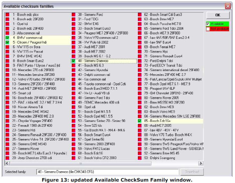Select 70 - Siemens Hpi entry
The image size is (235, 183).
coord(156,52)
